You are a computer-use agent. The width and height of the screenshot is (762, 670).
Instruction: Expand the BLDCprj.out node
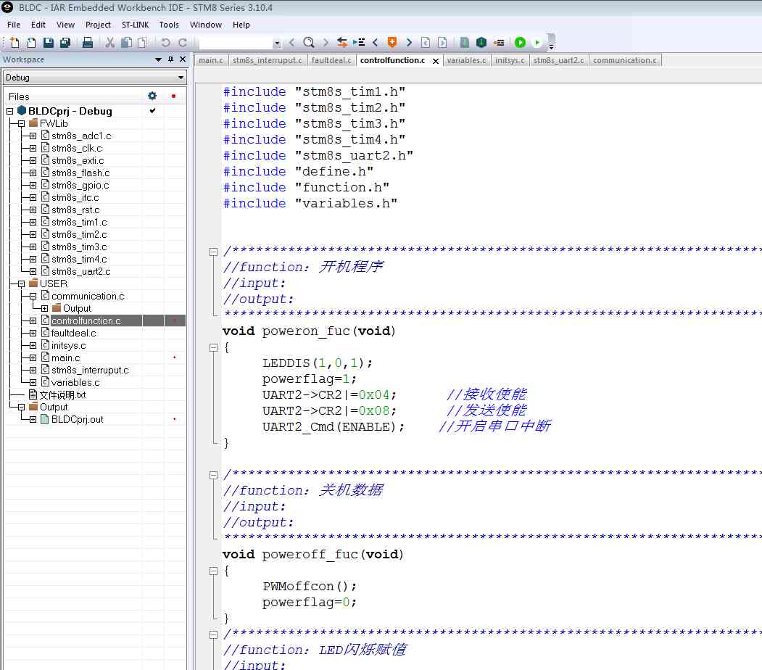pyautogui.click(x=33, y=419)
